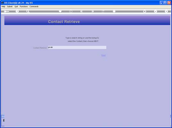Open the Commands menu

34,7
